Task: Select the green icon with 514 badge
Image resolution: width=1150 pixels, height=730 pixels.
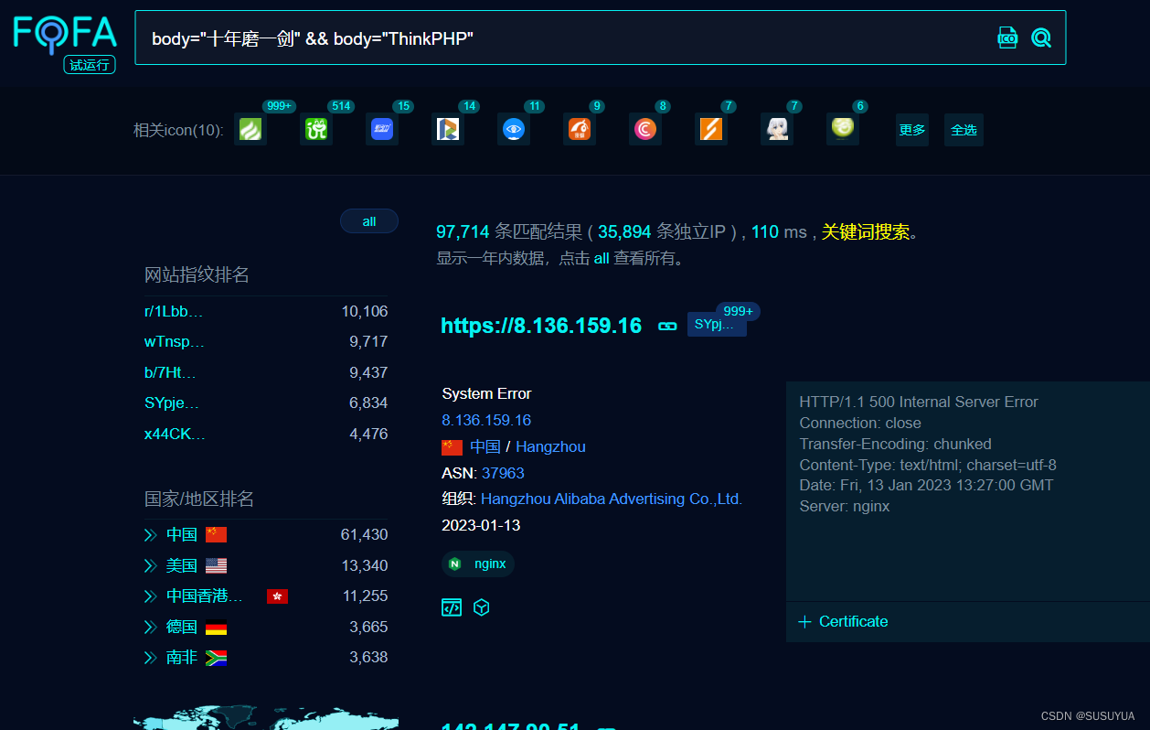Action: 316,129
